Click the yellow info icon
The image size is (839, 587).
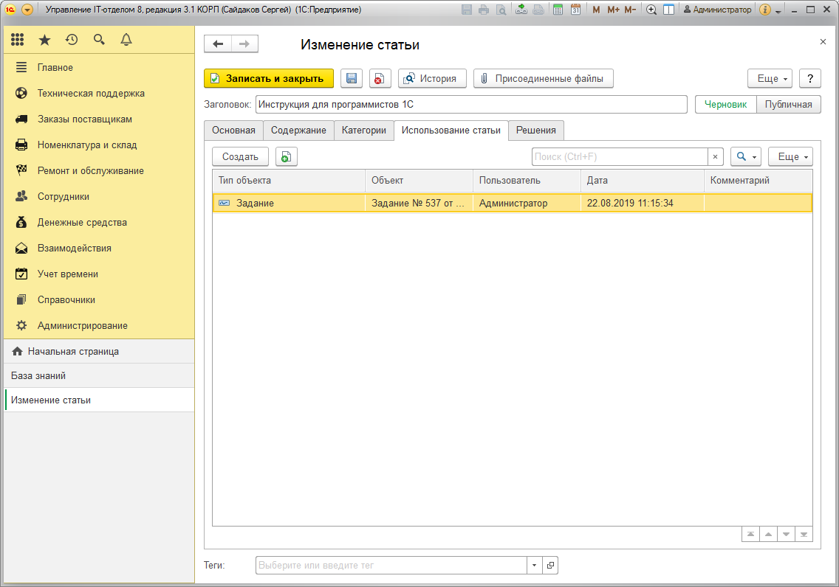pyautogui.click(x=765, y=10)
